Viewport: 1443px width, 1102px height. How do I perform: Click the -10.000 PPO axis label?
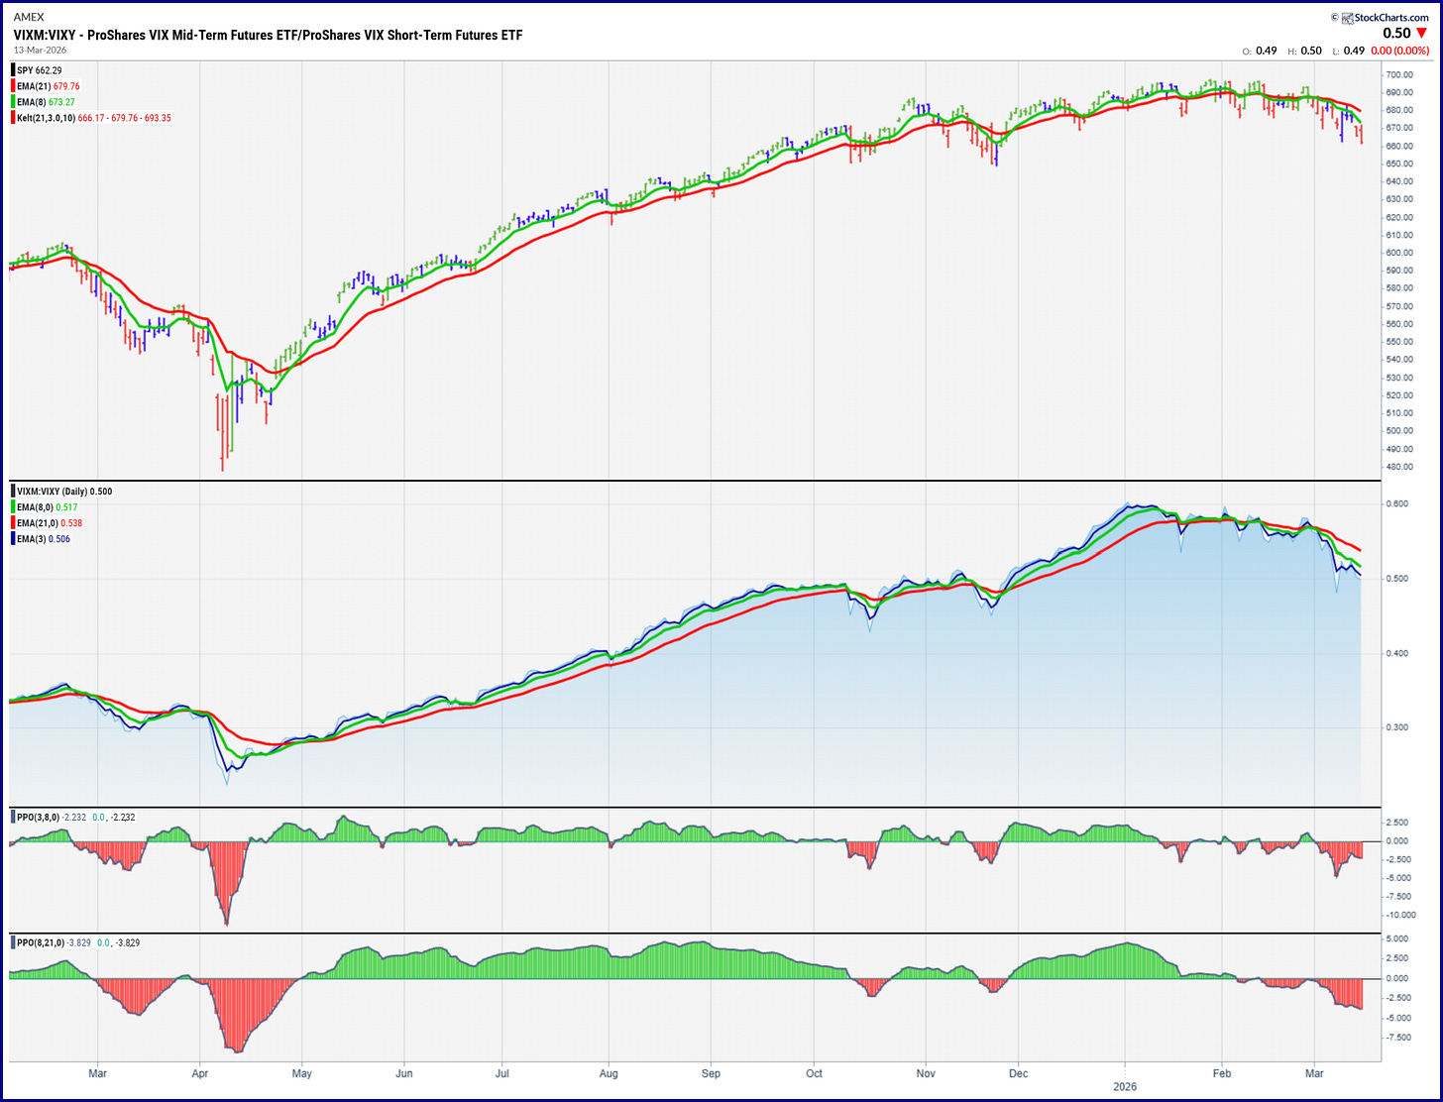[x=1403, y=915]
